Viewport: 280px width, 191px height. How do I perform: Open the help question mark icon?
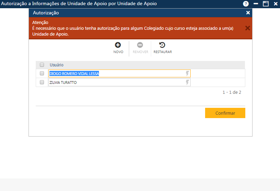pos(246,4)
